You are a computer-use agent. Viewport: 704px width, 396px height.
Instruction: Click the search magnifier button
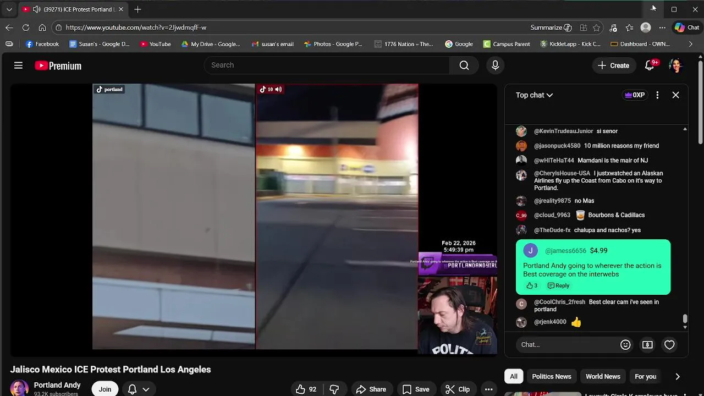point(464,65)
